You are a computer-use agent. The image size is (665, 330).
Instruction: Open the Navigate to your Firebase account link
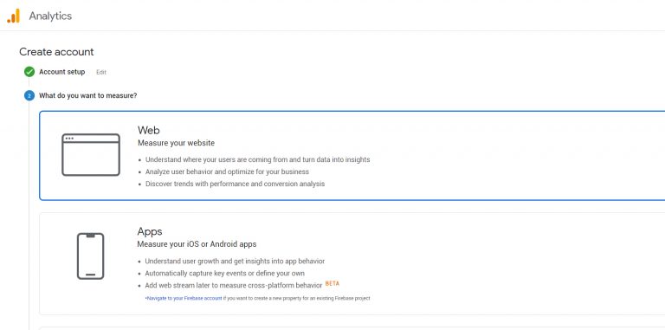coord(184,298)
